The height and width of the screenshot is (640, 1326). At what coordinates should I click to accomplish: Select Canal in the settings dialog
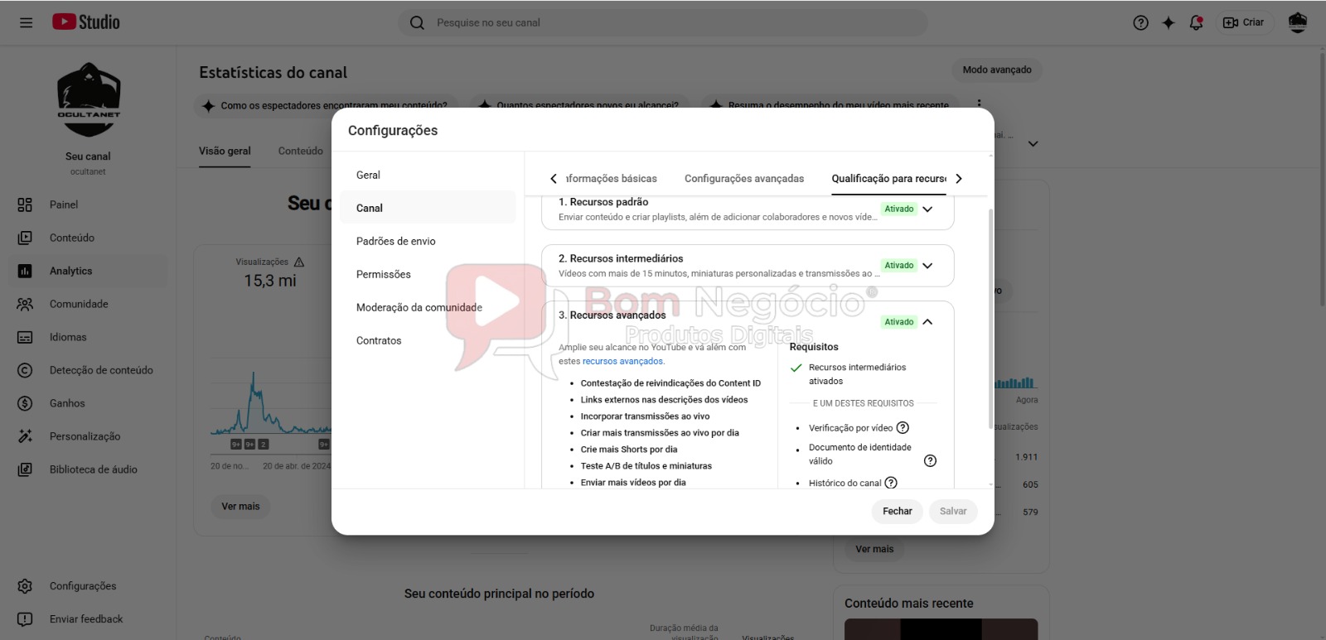click(x=428, y=208)
